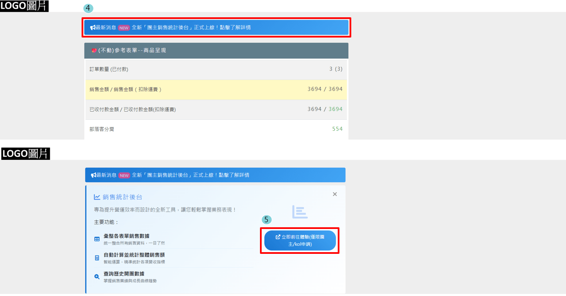
Task: Close the 銷售統計後台 info panel
Action: (335, 194)
